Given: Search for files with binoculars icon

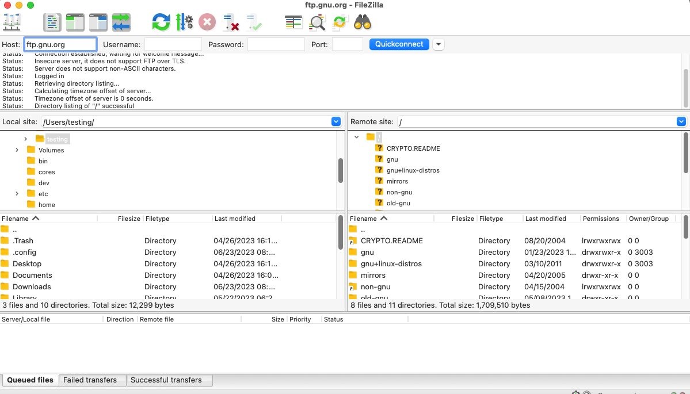Looking at the screenshot, I should coord(363,22).
